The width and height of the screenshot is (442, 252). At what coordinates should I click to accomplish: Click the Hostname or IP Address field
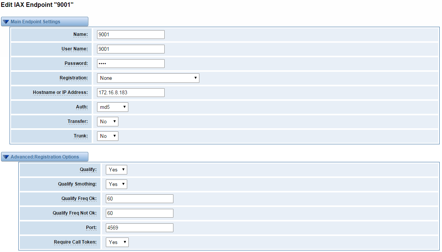[x=131, y=92]
